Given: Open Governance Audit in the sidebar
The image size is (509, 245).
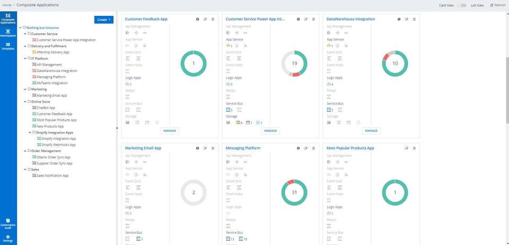Looking at the screenshot, I should pos(8,224).
